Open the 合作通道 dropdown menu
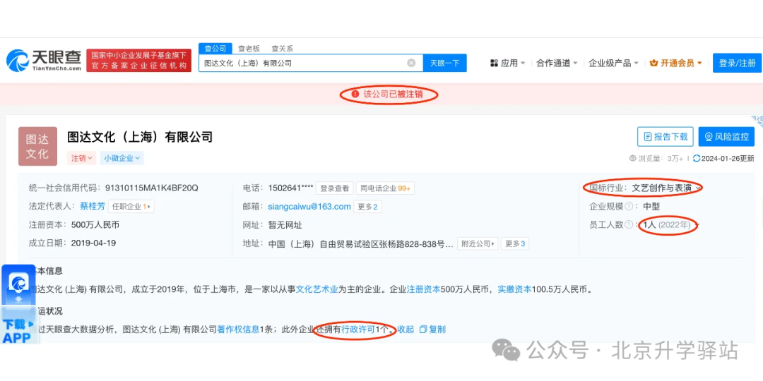The height and width of the screenshot is (381, 763). [557, 64]
